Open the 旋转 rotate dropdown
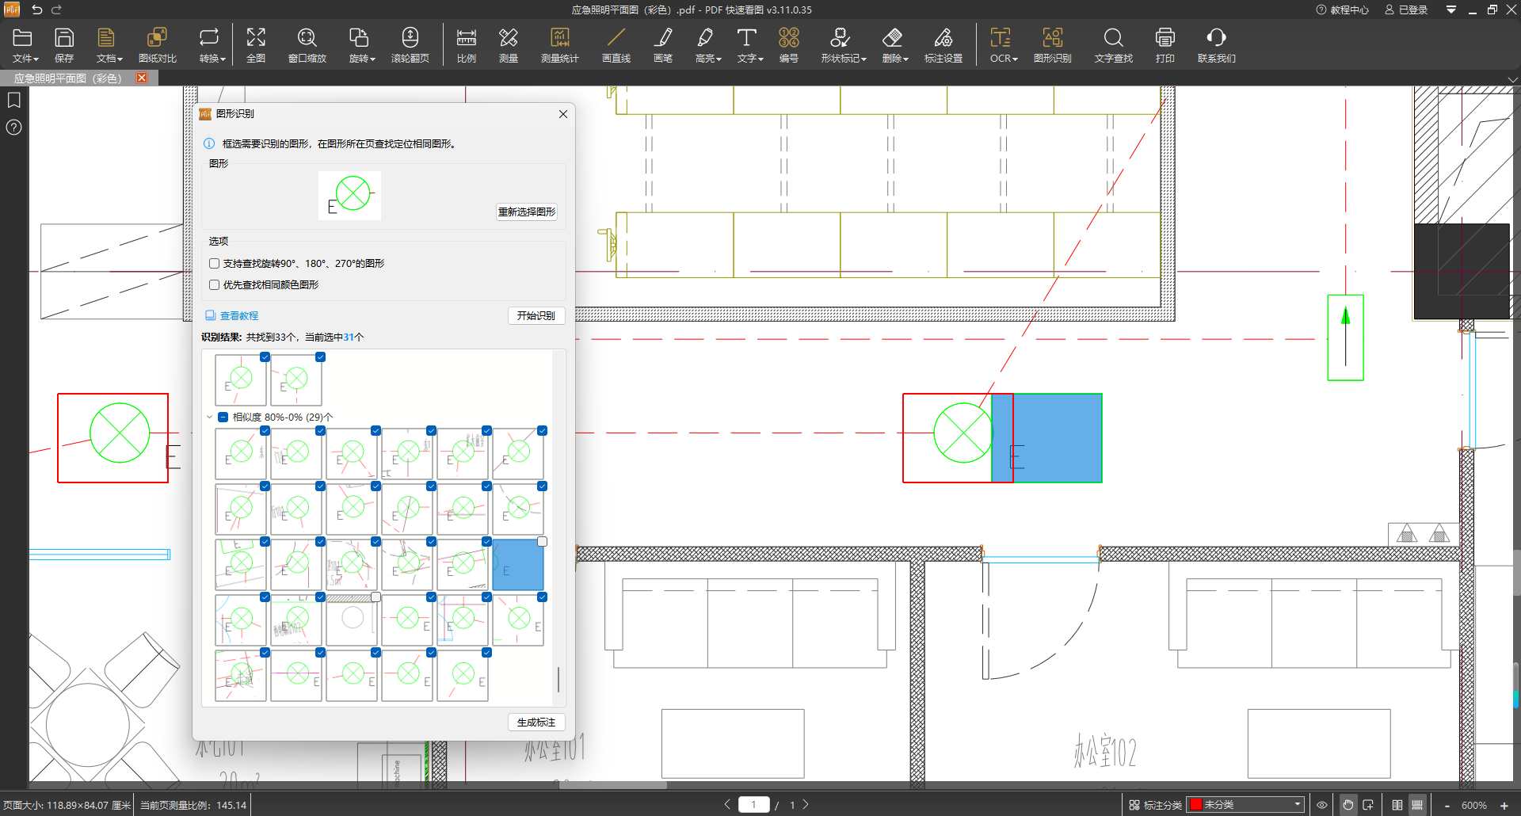 pyautogui.click(x=362, y=45)
